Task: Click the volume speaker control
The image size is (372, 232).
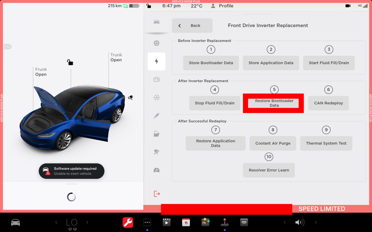Action: click(300, 222)
